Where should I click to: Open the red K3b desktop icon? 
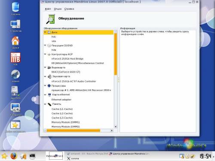[15, 58]
